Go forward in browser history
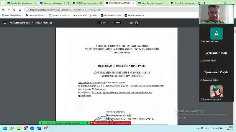The image size is (236, 132). click(x=9, y=10)
